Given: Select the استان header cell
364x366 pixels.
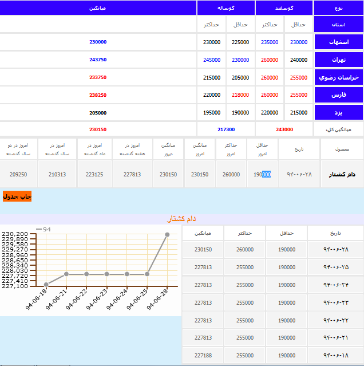Looking at the screenshot, I should tap(339, 24).
